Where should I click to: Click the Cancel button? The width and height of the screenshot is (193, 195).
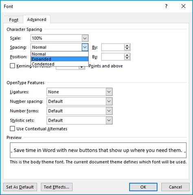175,187
